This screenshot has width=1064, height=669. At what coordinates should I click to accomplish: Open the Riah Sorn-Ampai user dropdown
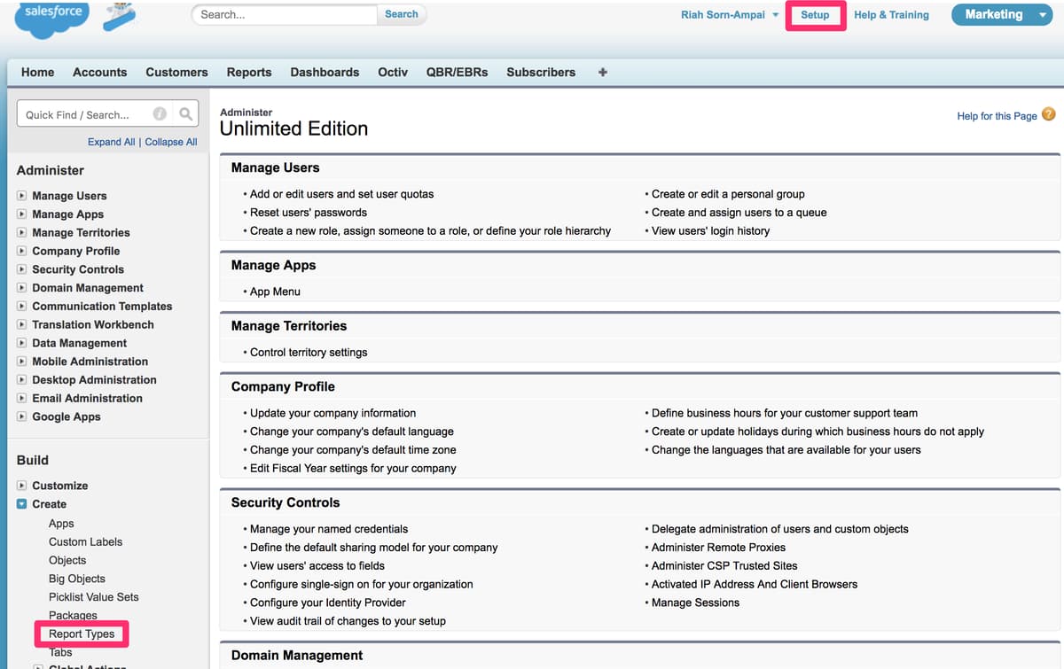(775, 14)
